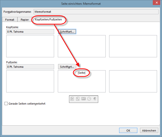This screenshot has height=137, width=162.
Task: Insert user name icon
Action: click(95, 99)
